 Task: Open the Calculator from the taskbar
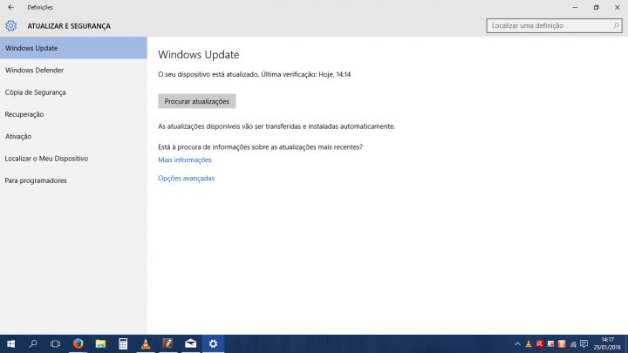click(123, 343)
